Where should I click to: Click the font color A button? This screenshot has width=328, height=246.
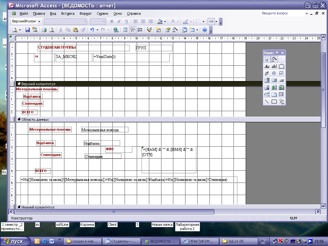[x=173, y=21]
